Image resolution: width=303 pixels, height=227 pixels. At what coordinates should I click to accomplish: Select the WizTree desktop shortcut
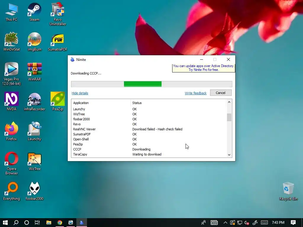pos(34,161)
